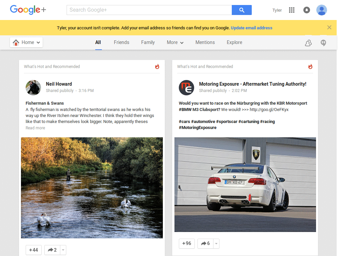Open Motoring Exposure's name link
Image resolution: width=341 pixels, height=256 pixels.
point(253,84)
